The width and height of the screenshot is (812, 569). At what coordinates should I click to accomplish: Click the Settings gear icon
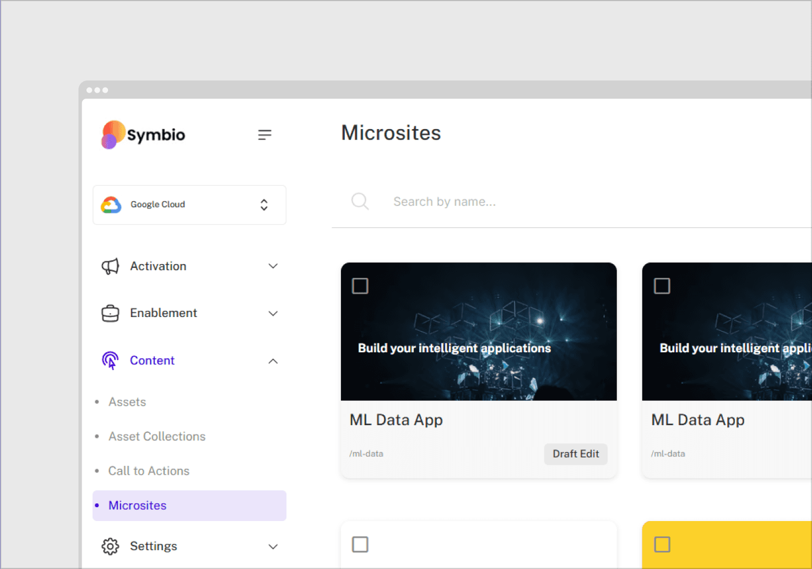(110, 546)
